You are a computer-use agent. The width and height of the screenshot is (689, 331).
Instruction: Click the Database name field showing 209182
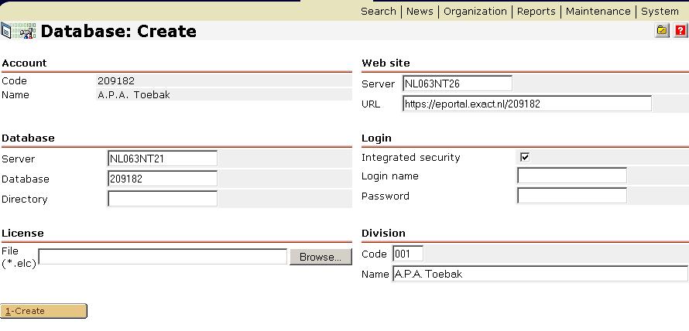coord(163,179)
